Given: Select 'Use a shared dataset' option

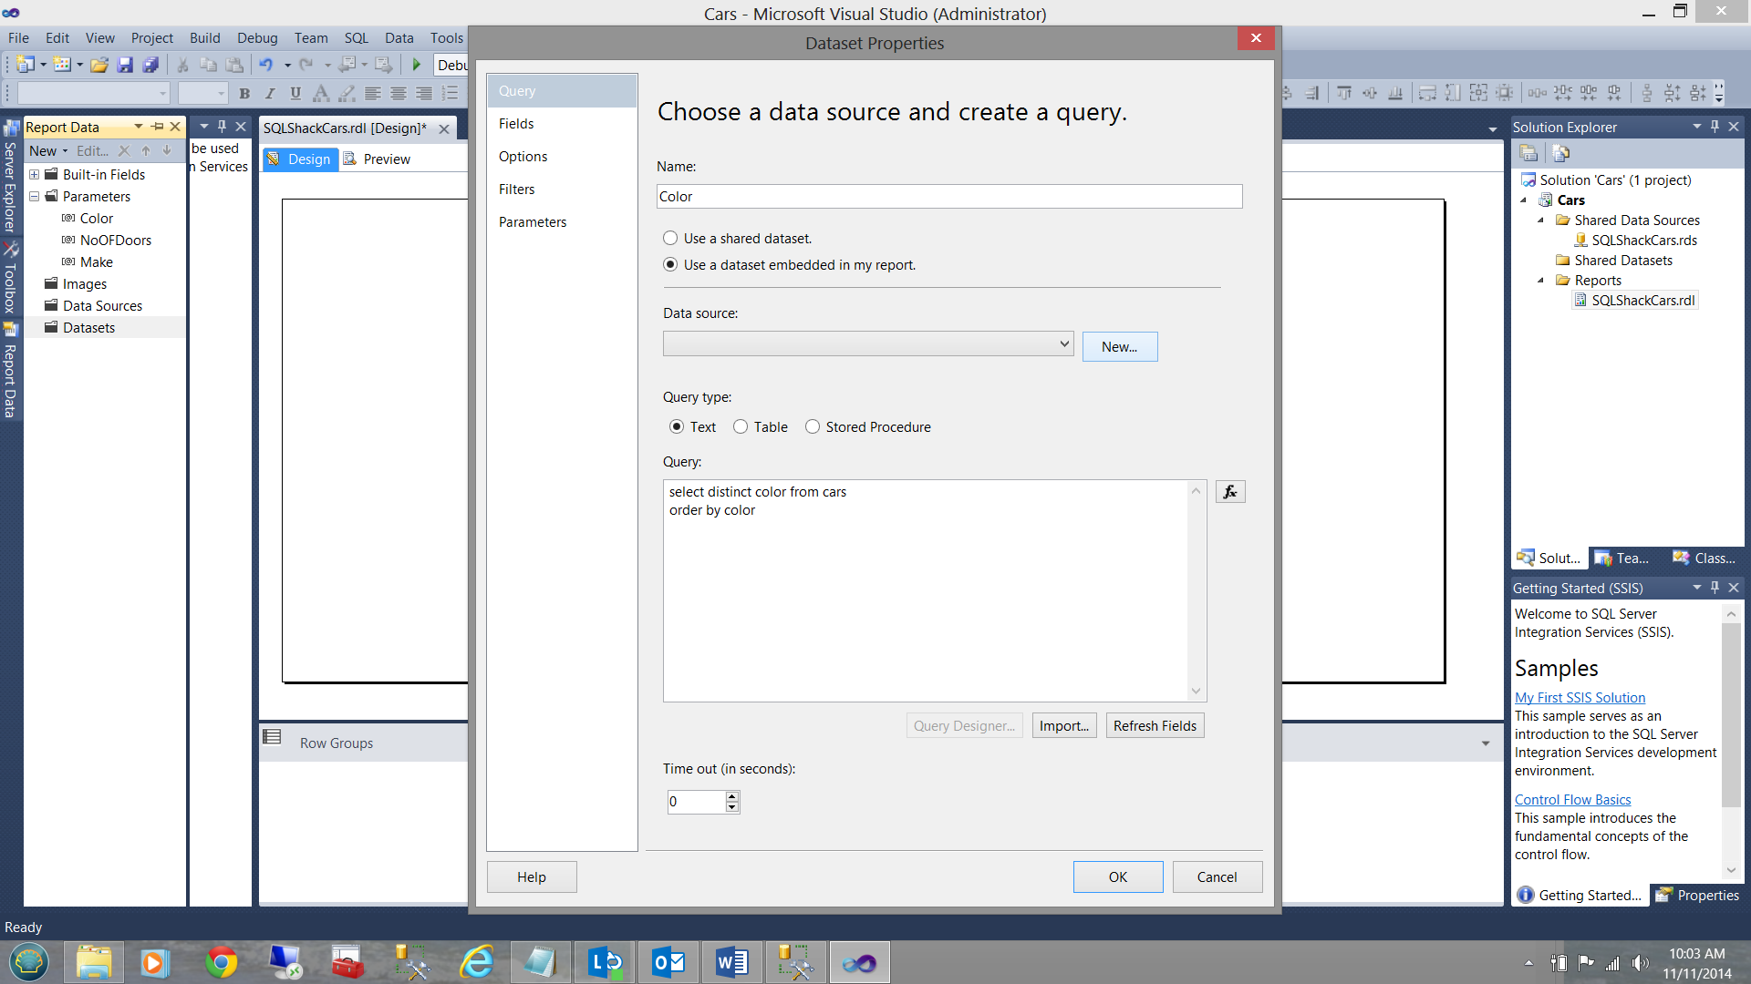Looking at the screenshot, I should pyautogui.click(x=670, y=238).
